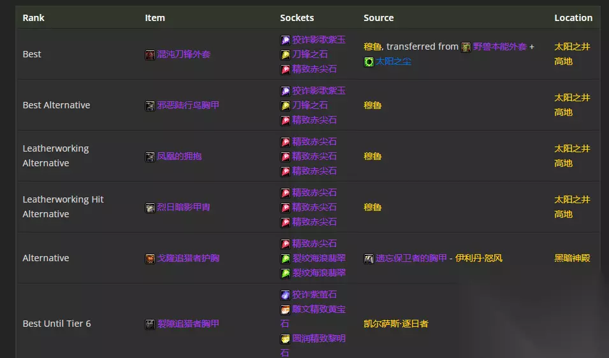Click the 雕文精致黄宝石 gem icon
This screenshot has height=358, width=609.
click(286, 310)
